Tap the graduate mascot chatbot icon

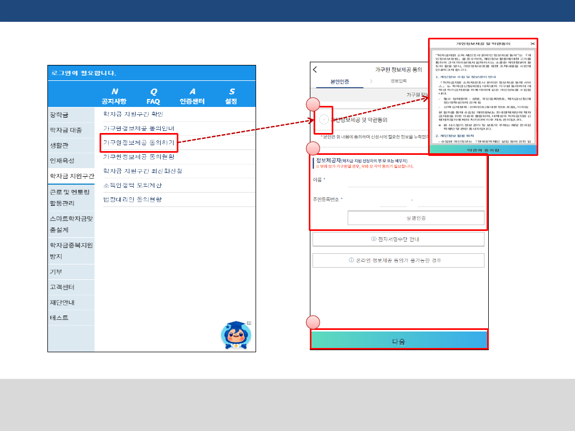tap(236, 335)
